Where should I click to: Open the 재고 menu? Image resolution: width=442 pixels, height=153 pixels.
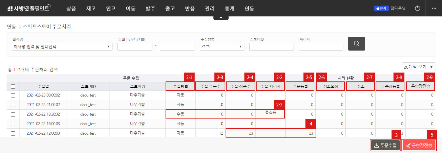91,9
